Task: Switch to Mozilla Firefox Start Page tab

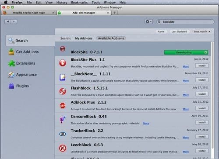Action: pos(29,13)
